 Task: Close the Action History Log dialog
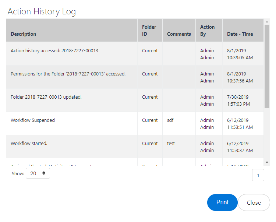click(254, 202)
